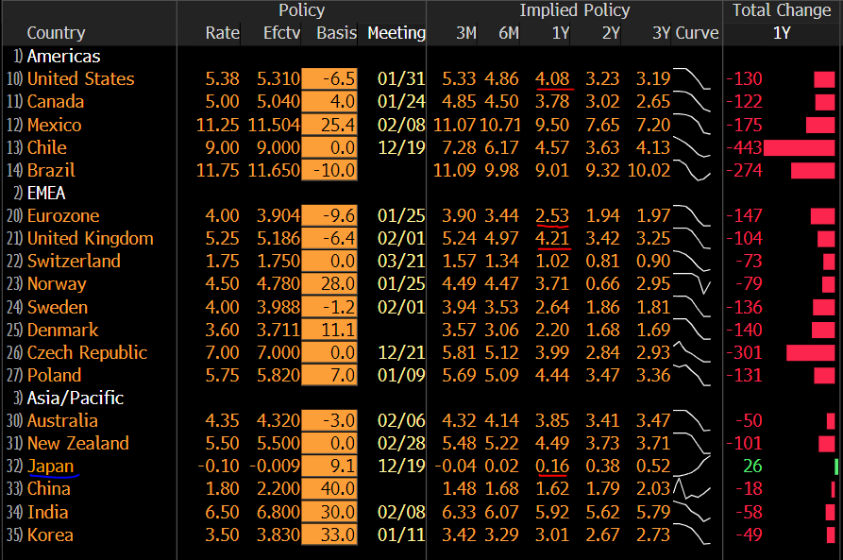This screenshot has width=843, height=560.
Task: Click Mexico effective rate 11.504
Action: (x=274, y=125)
